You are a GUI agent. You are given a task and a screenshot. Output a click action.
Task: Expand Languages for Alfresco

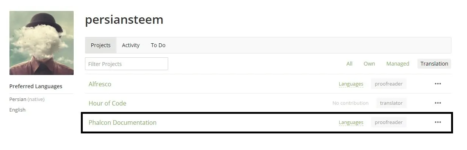pyautogui.click(x=351, y=84)
